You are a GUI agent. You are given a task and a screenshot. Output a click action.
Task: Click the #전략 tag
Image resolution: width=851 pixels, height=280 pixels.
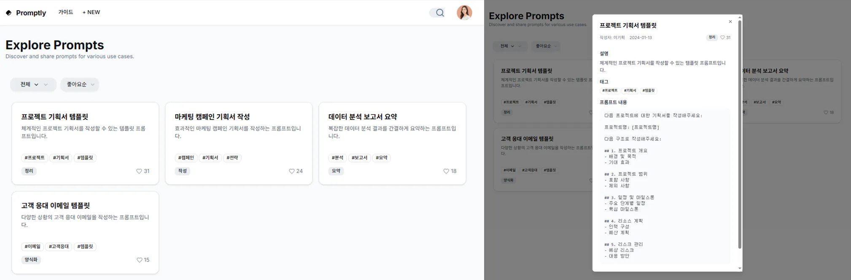[232, 158]
